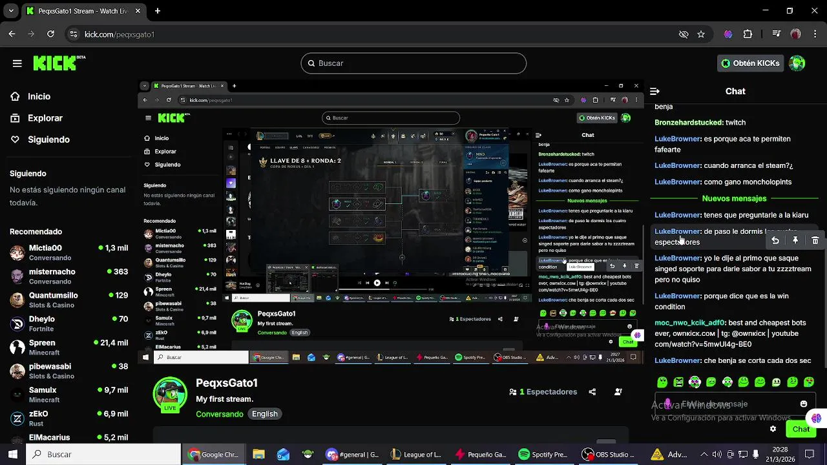Open misternacho recommended channel

click(x=69, y=276)
